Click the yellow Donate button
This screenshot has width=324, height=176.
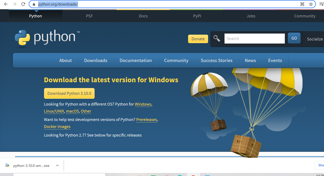[198, 39]
